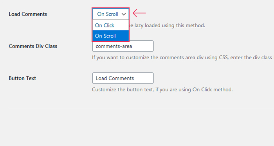Click the Comments Div Class label
The width and height of the screenshot is (274, 146).
click(x=33, y=46)
